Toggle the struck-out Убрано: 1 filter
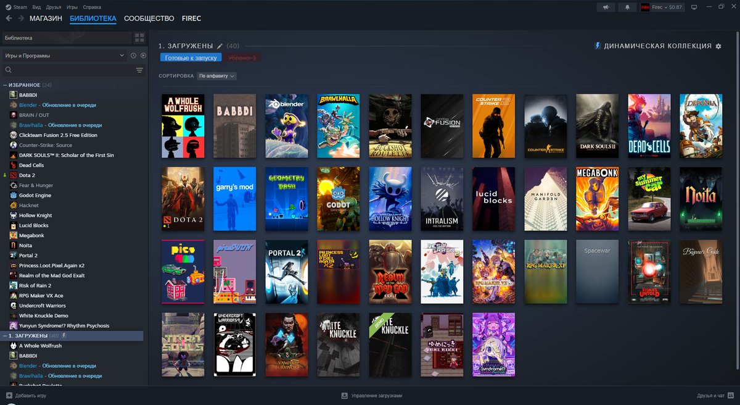 [x=242, y=57]
